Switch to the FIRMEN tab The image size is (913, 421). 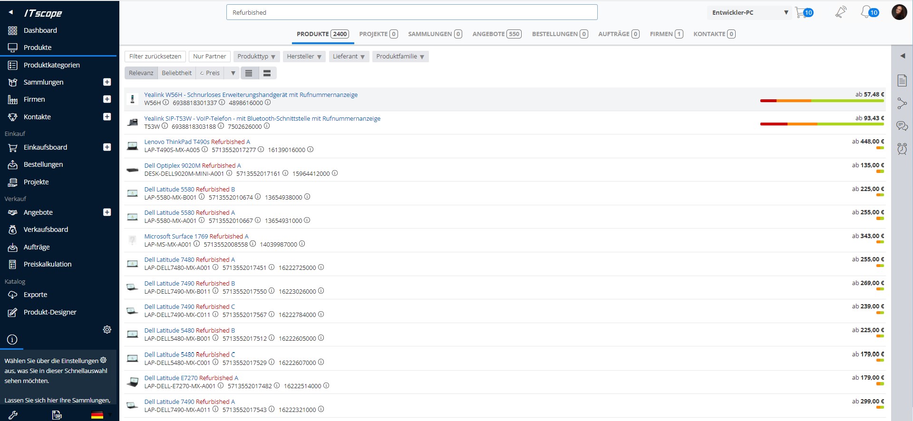coord(667,34)
